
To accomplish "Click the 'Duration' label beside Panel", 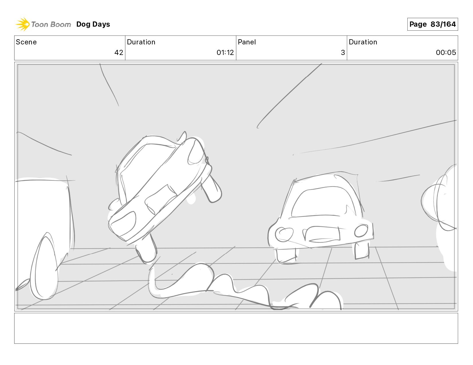I will pos(363,42).
